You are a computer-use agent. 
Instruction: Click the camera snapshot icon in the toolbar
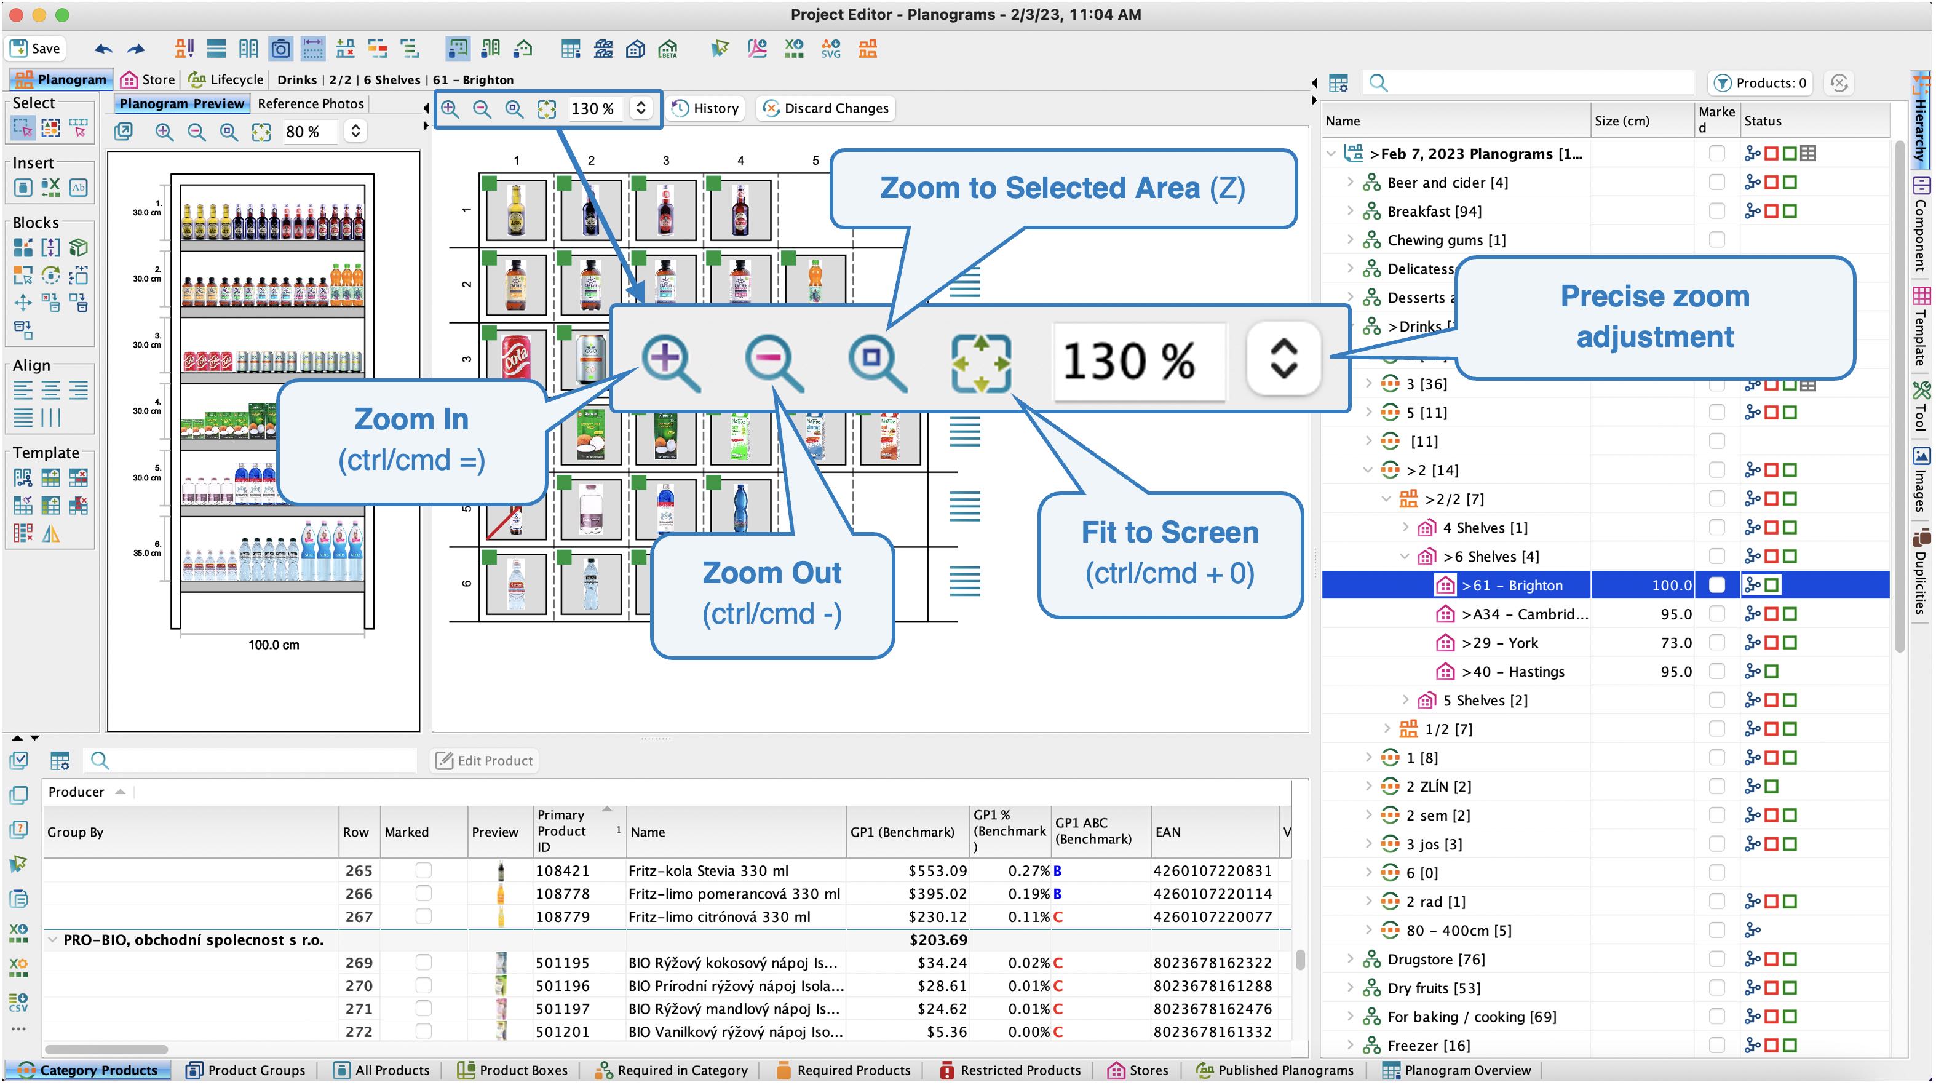tap(280, 49)
